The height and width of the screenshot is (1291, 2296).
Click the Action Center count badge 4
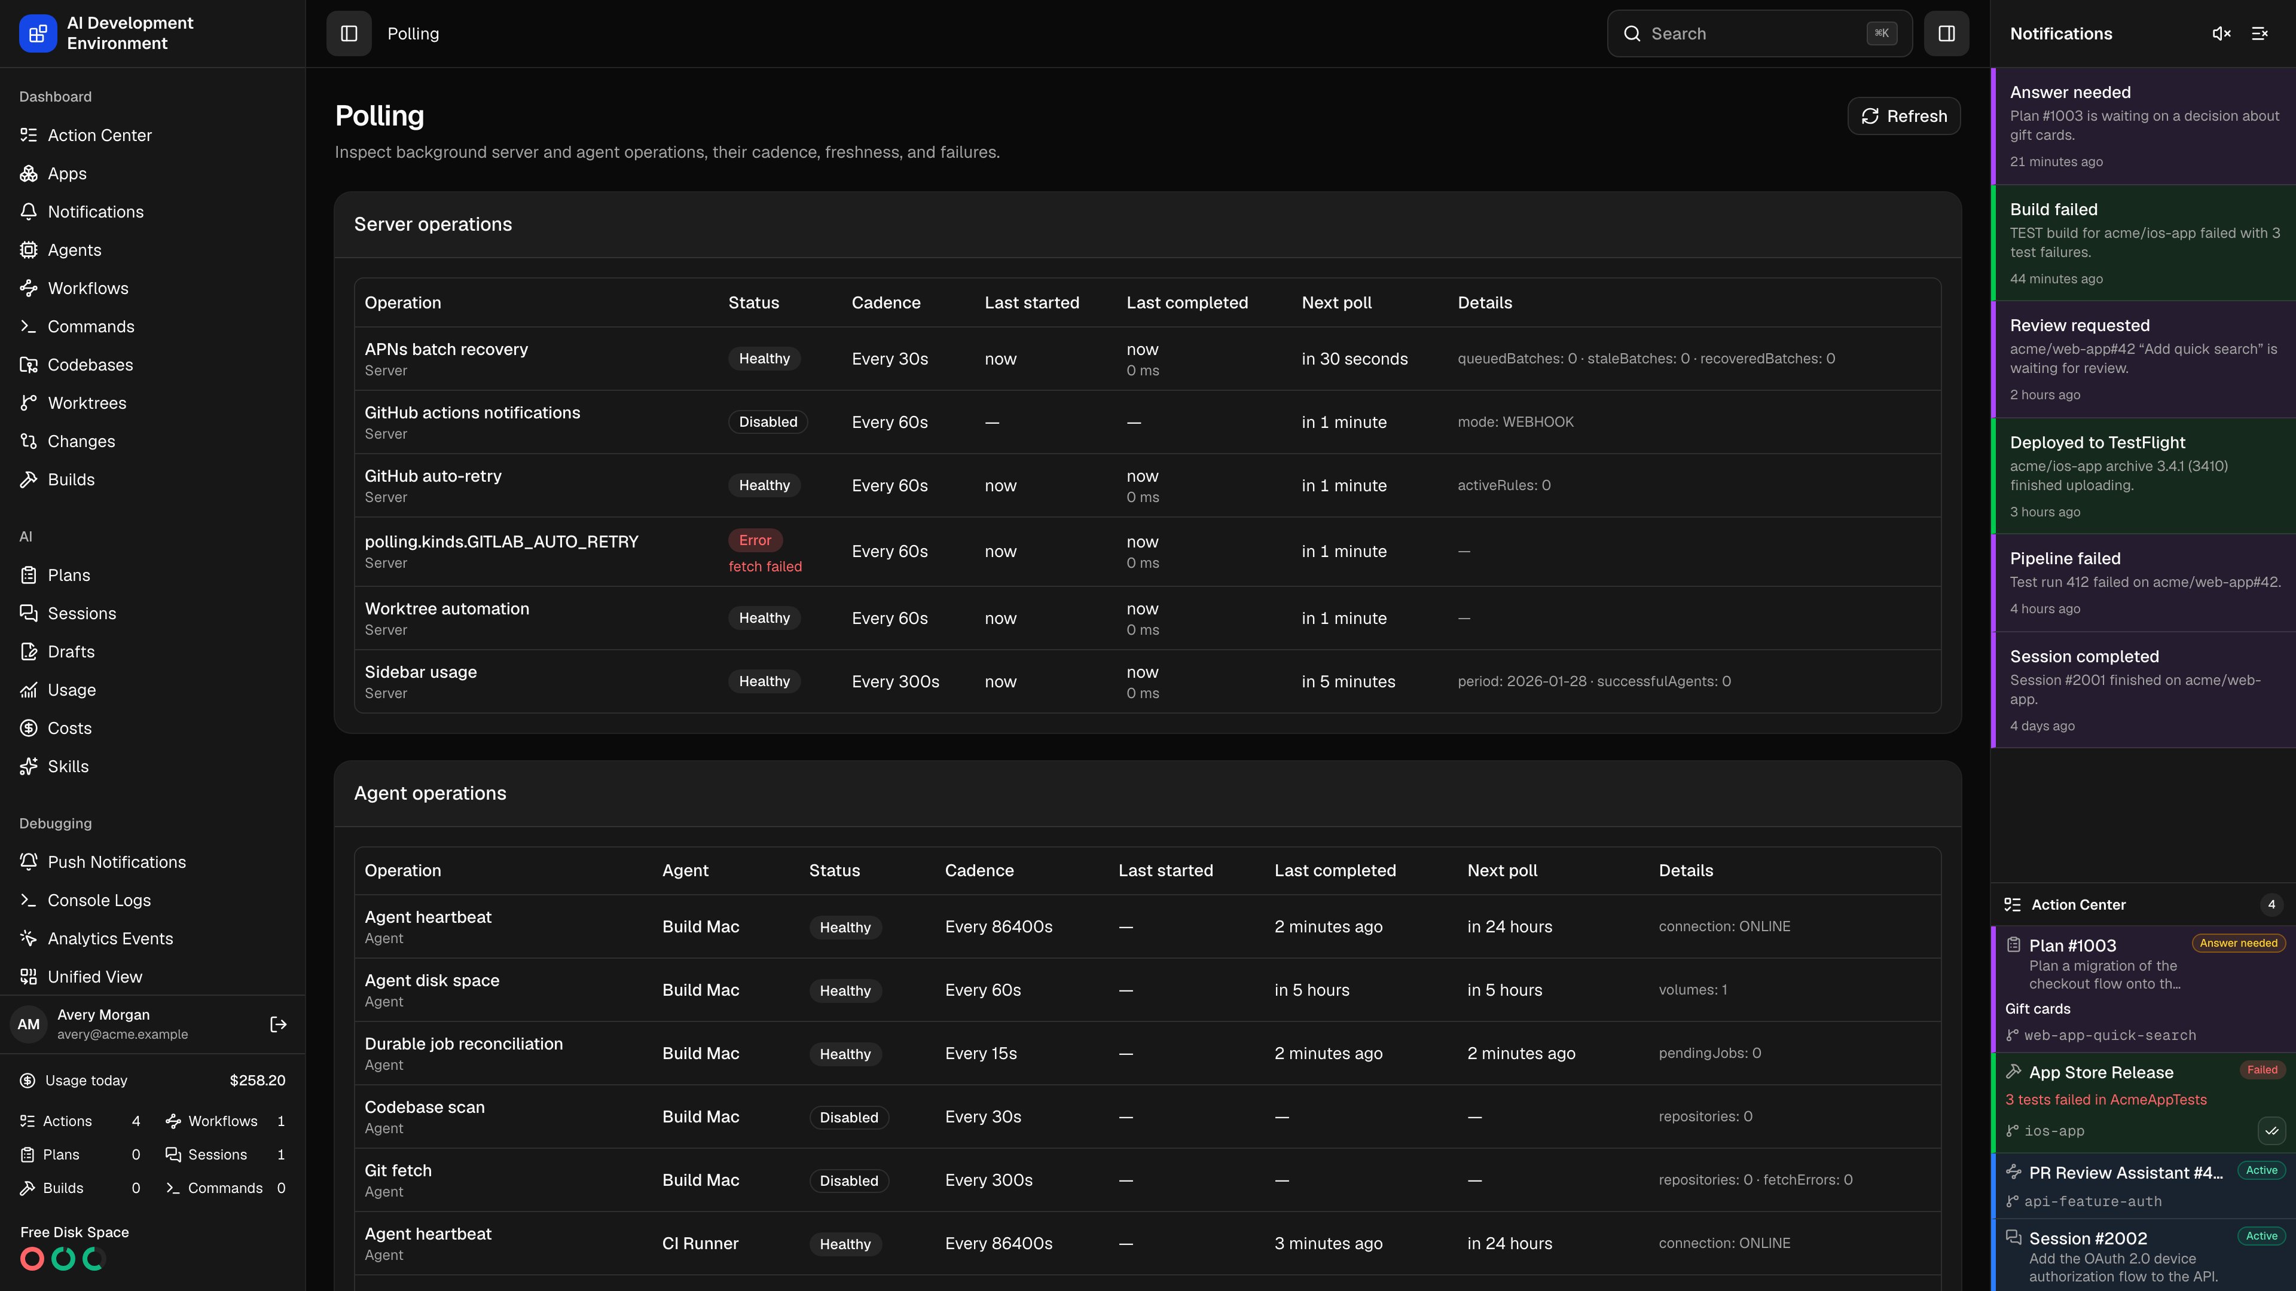point(2271,904)
